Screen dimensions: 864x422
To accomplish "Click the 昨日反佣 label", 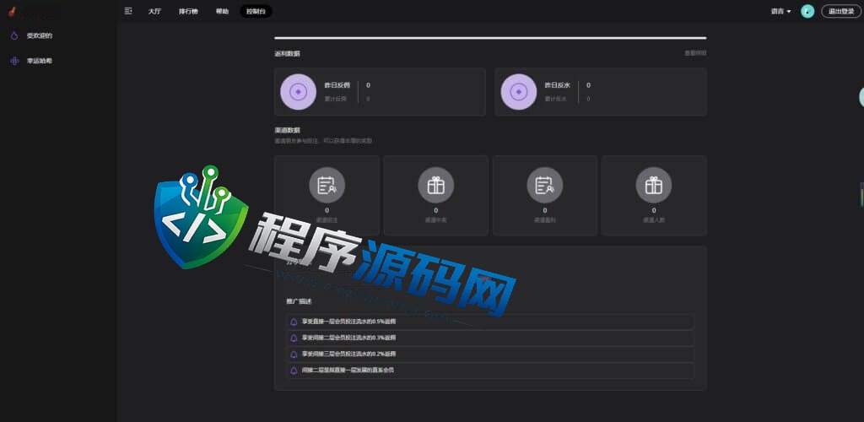I will click(337, 85).
